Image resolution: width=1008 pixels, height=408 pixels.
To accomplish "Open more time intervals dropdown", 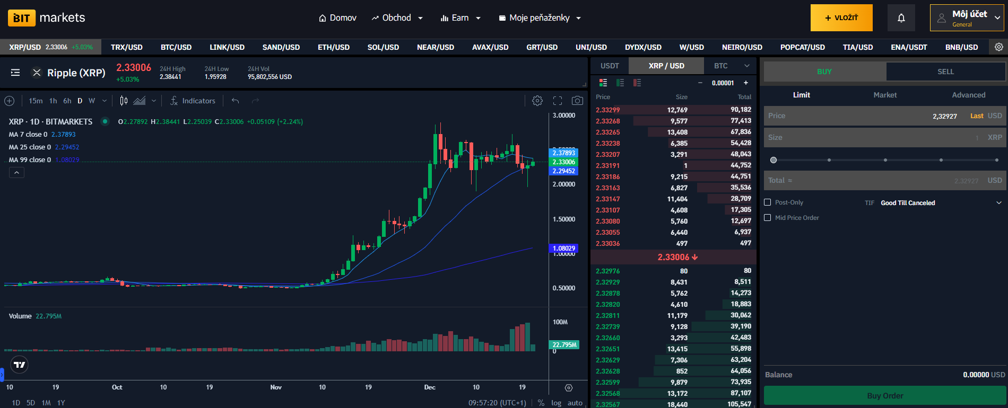I will [105, 101].
